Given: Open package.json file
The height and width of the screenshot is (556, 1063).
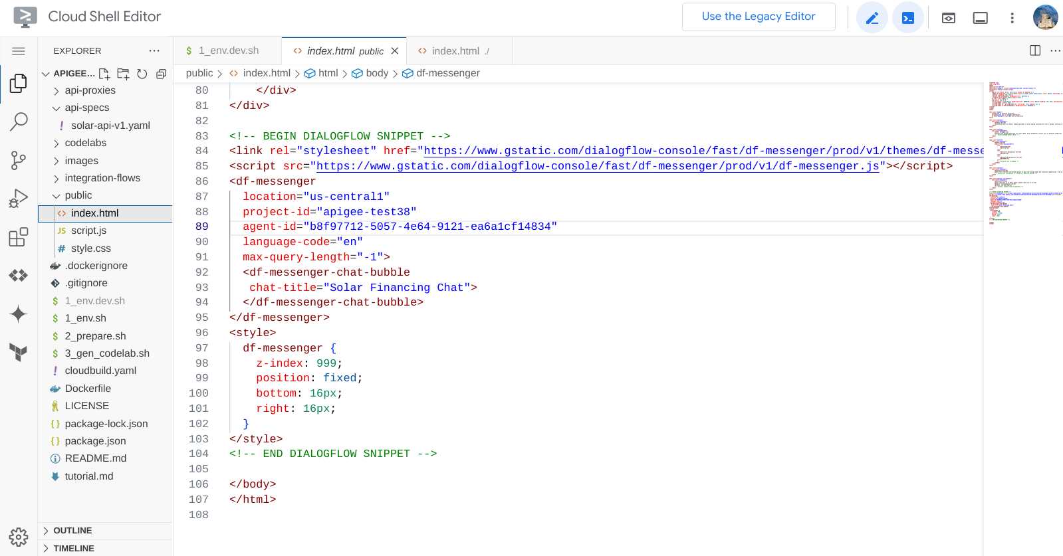Looking at the screenshot, I should (95, 441).
